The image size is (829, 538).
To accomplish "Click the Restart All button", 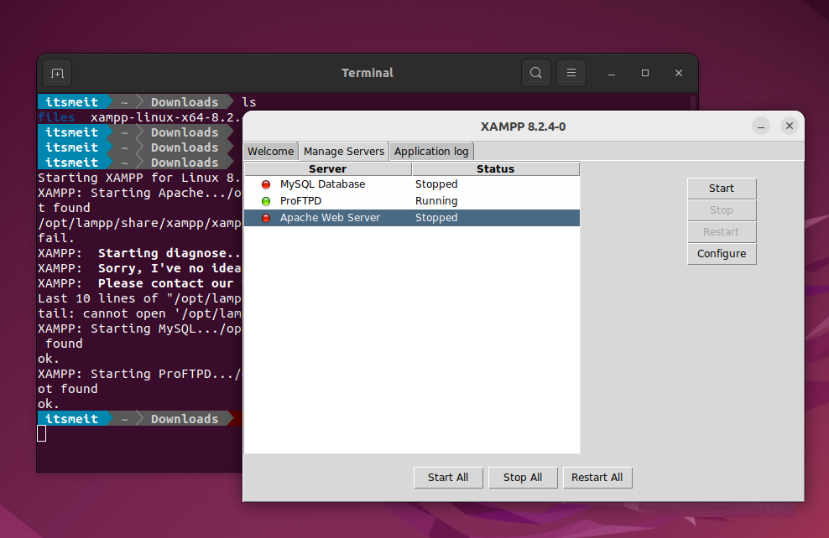I will click(x=597, y=477).
